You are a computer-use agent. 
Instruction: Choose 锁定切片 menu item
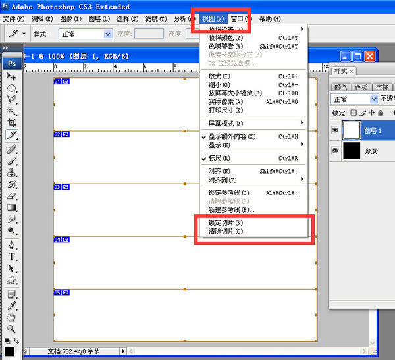coord(254,223)
